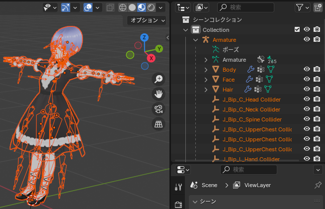Switch to material preview shading mode
The image size is (325, 209).
[142, 7]
